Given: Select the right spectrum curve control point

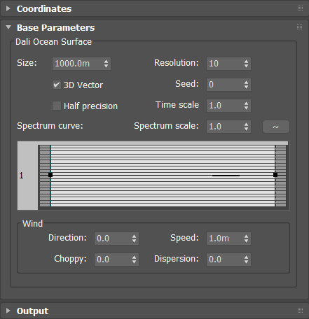Looking at the screenshot, I should (275, 175).
